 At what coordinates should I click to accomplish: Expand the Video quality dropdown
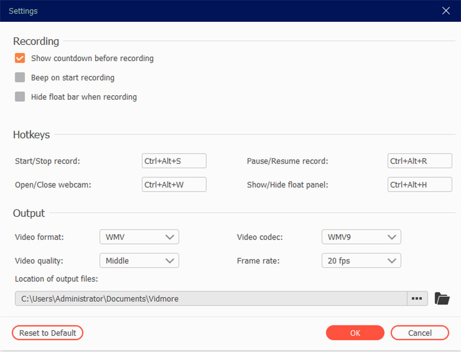coord(139,261)
